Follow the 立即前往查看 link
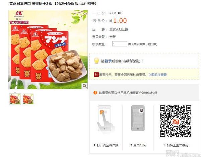This screenshot has height=157, width=201. (x=157, y=75)
